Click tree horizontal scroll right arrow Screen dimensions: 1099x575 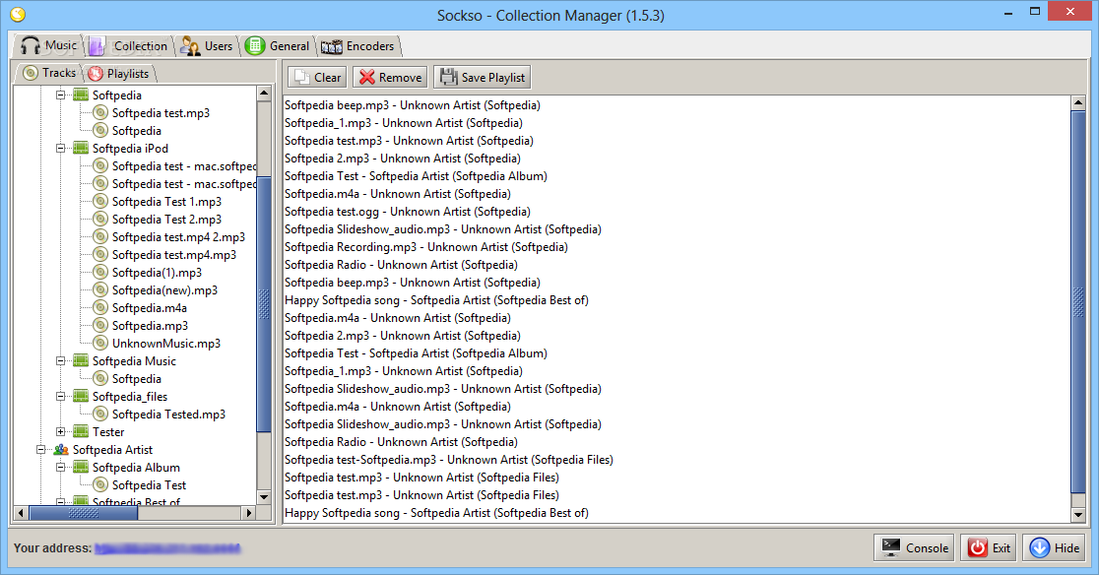[x=249, y=513]
